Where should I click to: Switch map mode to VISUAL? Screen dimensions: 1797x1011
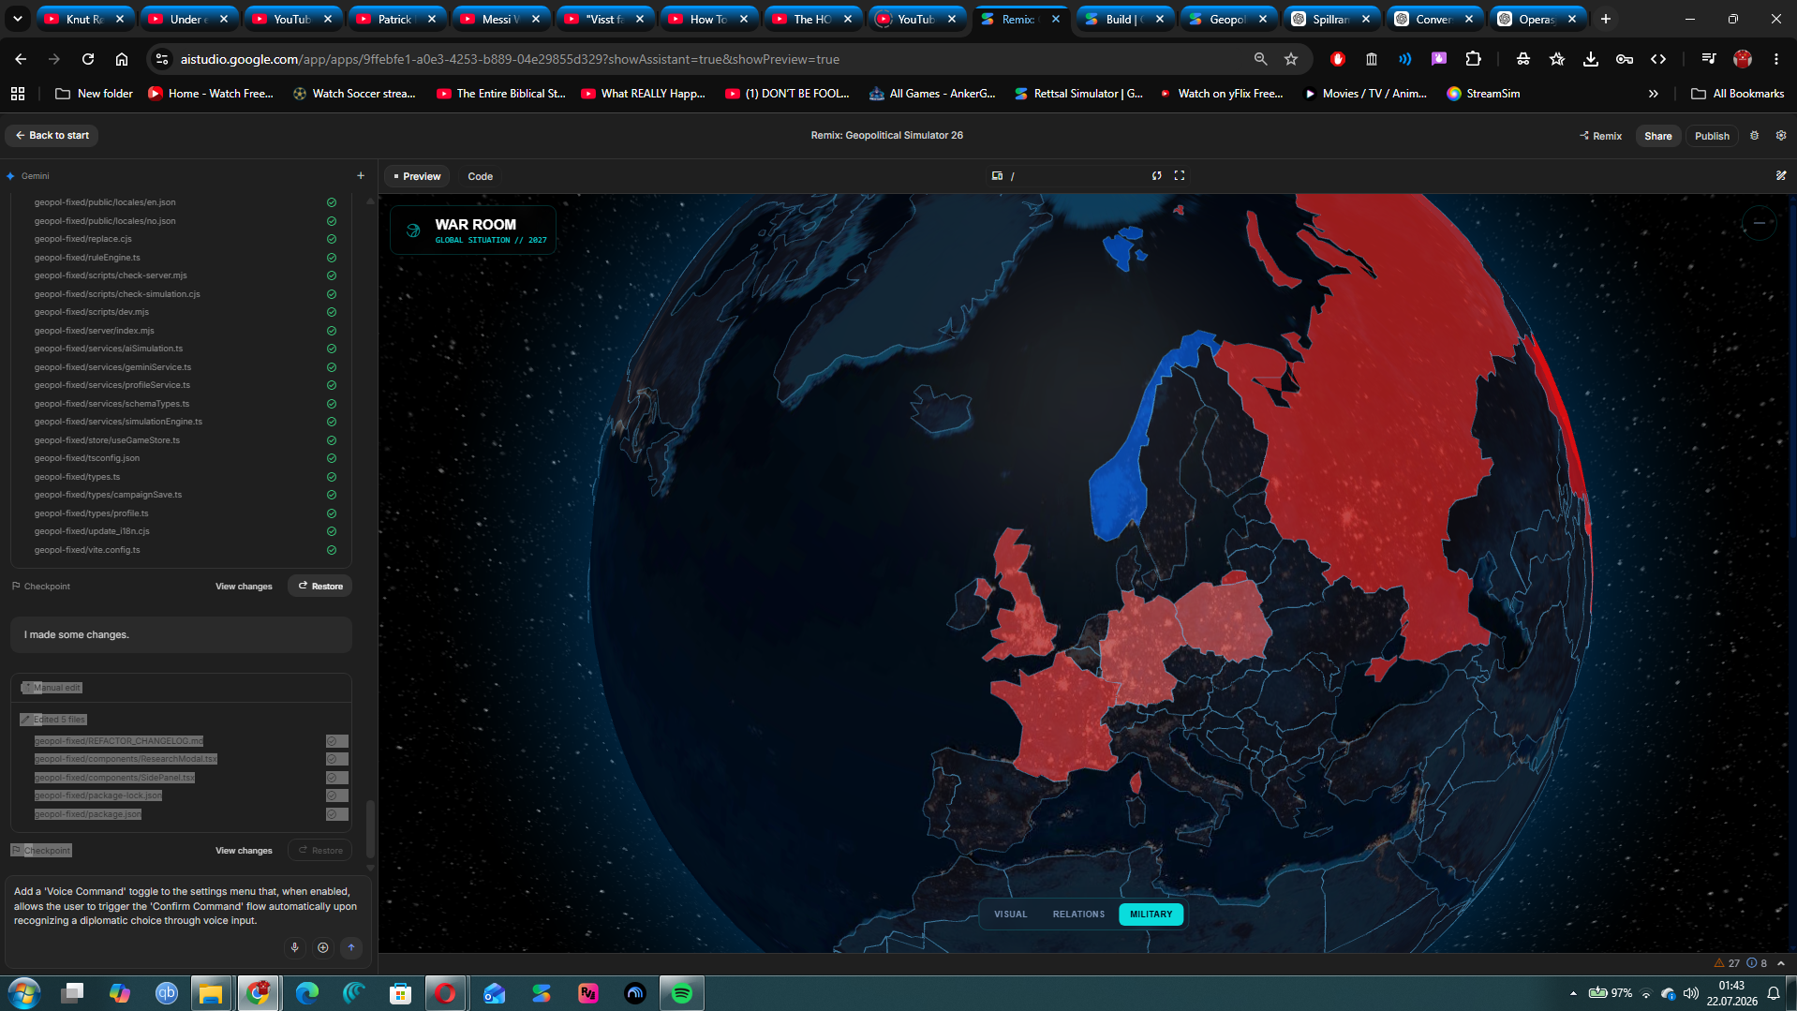coord(1010,914)
